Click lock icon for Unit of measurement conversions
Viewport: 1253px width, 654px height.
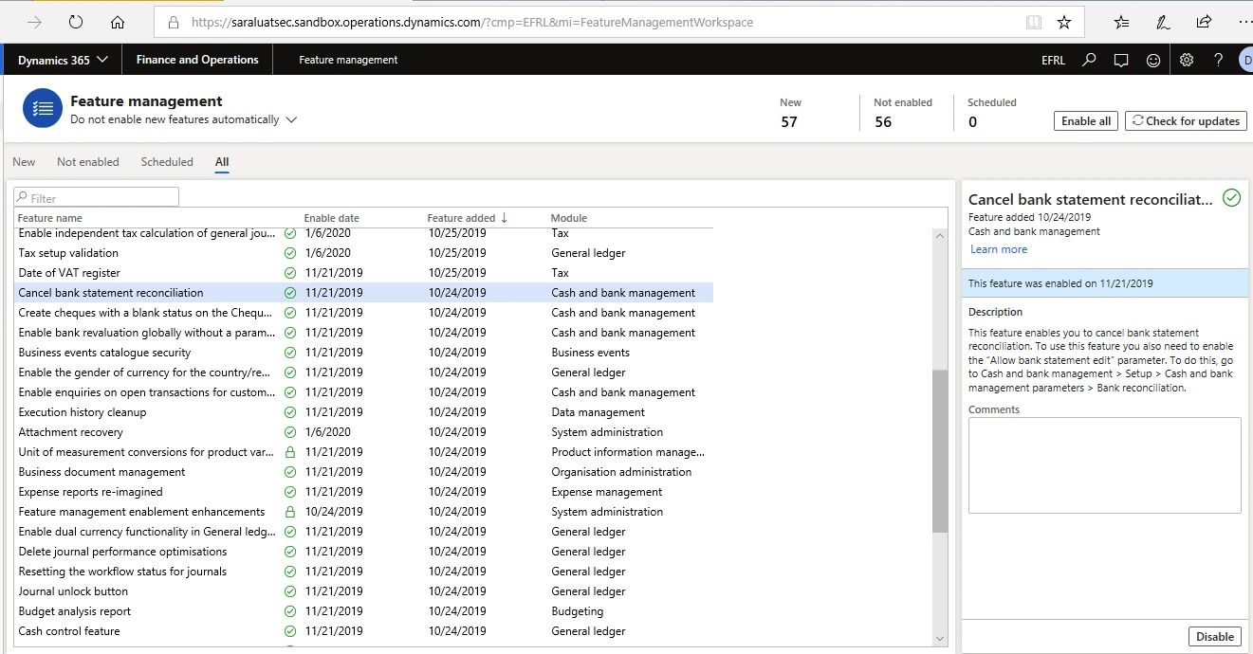point(290,452)
